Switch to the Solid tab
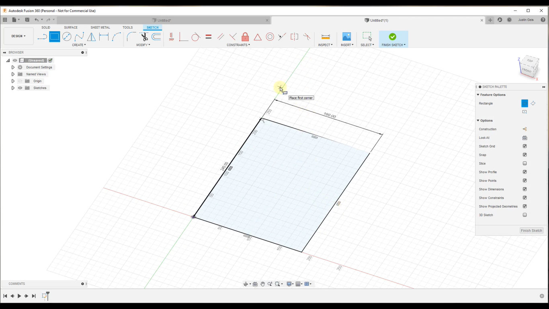Viewport: 549px width, 309px height. [46, 28]
